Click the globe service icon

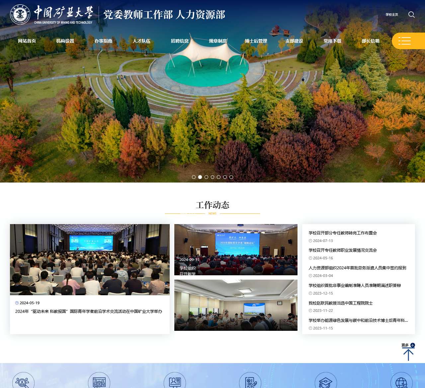pos(402,382)
